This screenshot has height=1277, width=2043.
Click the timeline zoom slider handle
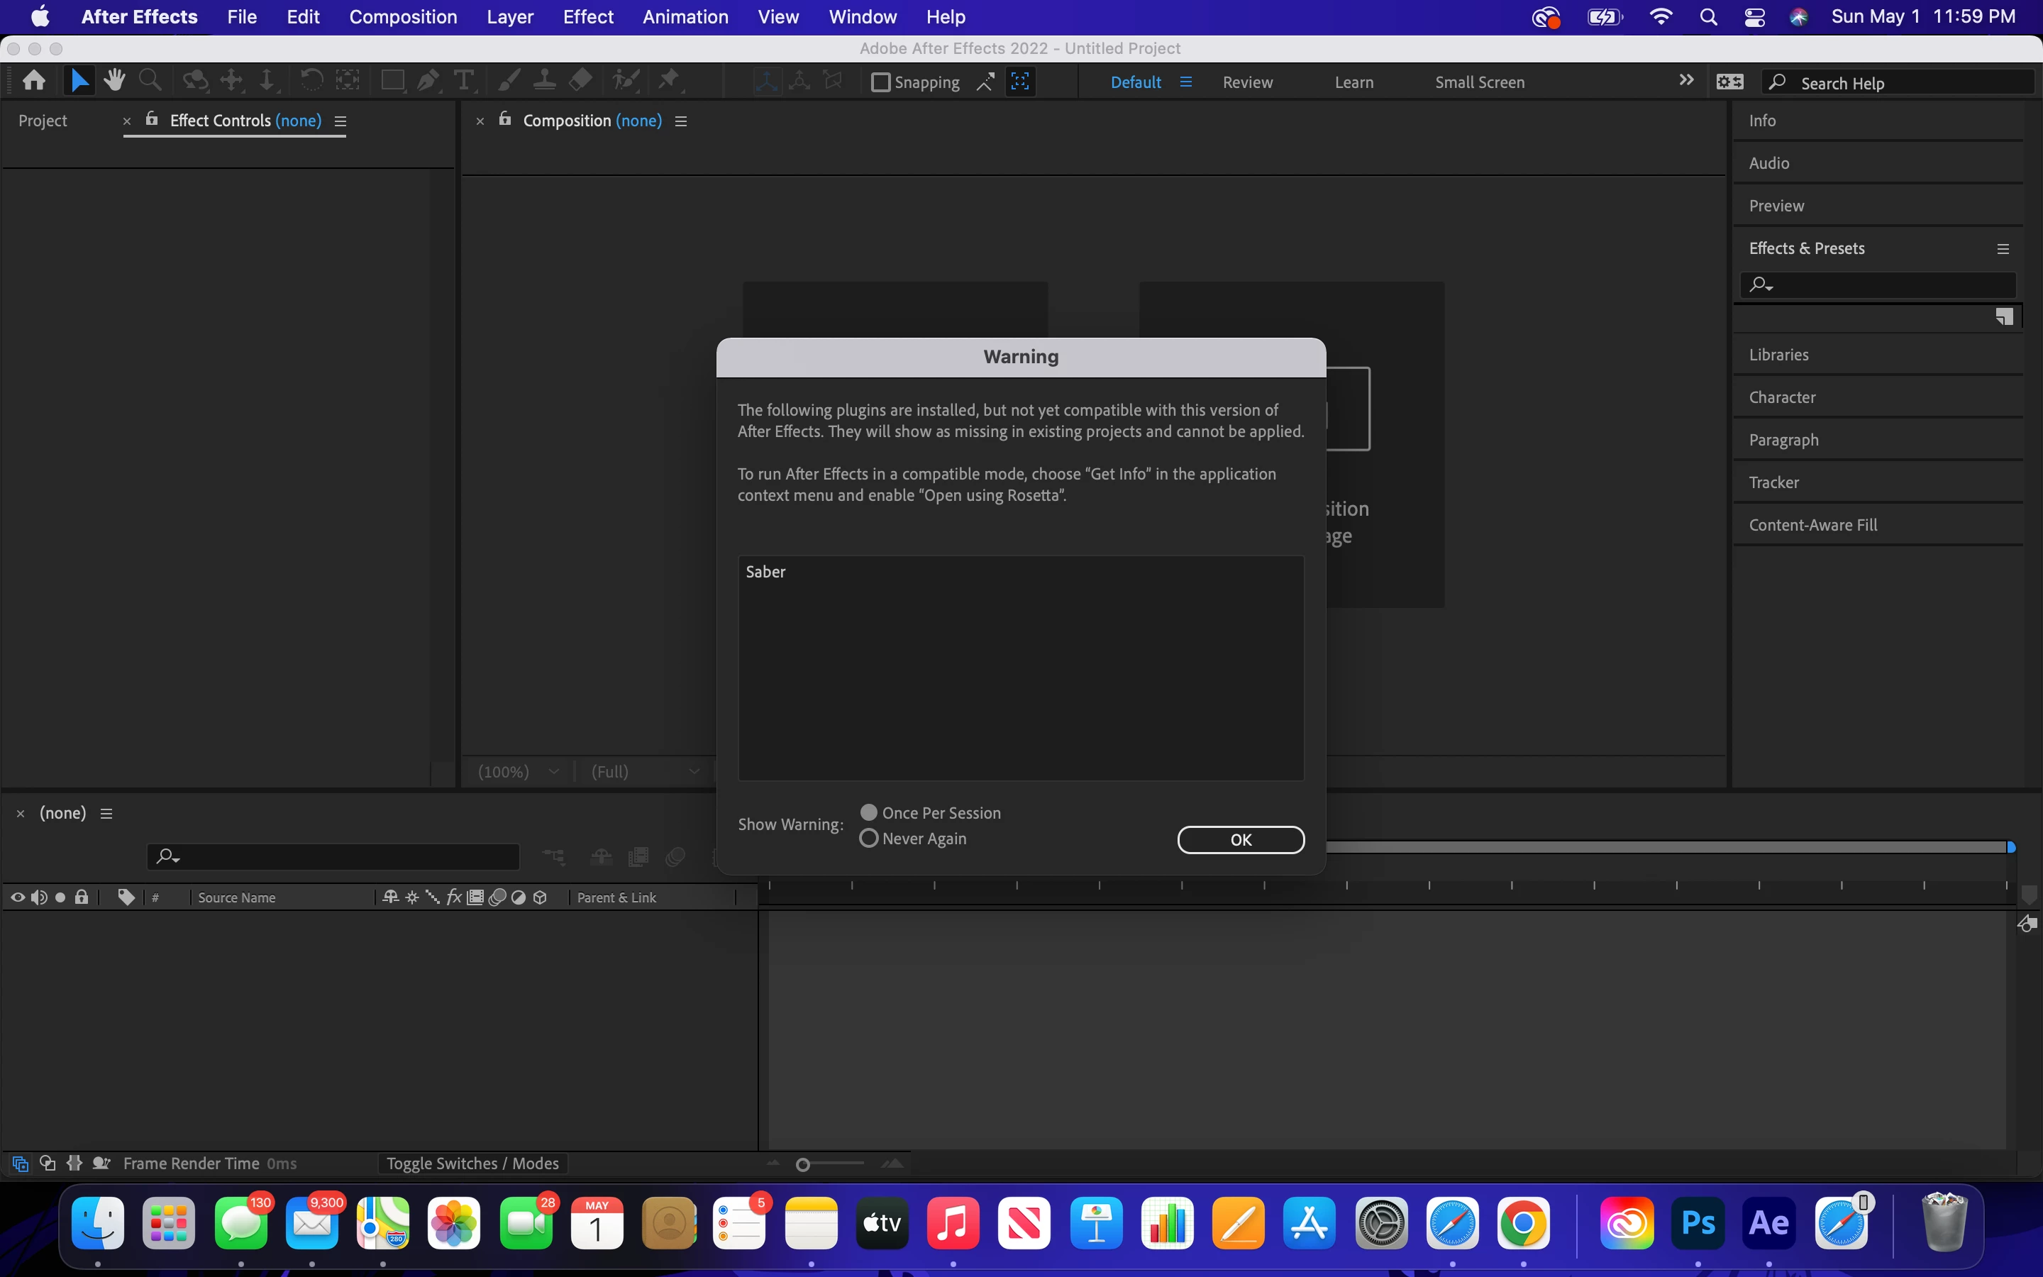point(803,1166)
